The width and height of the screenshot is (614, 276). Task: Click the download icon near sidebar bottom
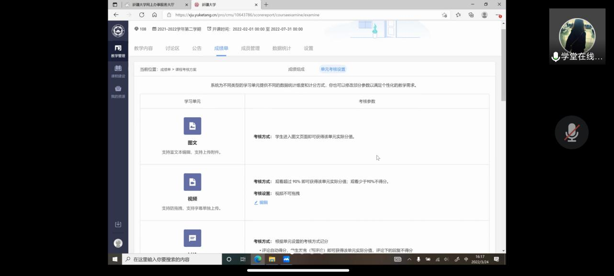pos(117,224)
